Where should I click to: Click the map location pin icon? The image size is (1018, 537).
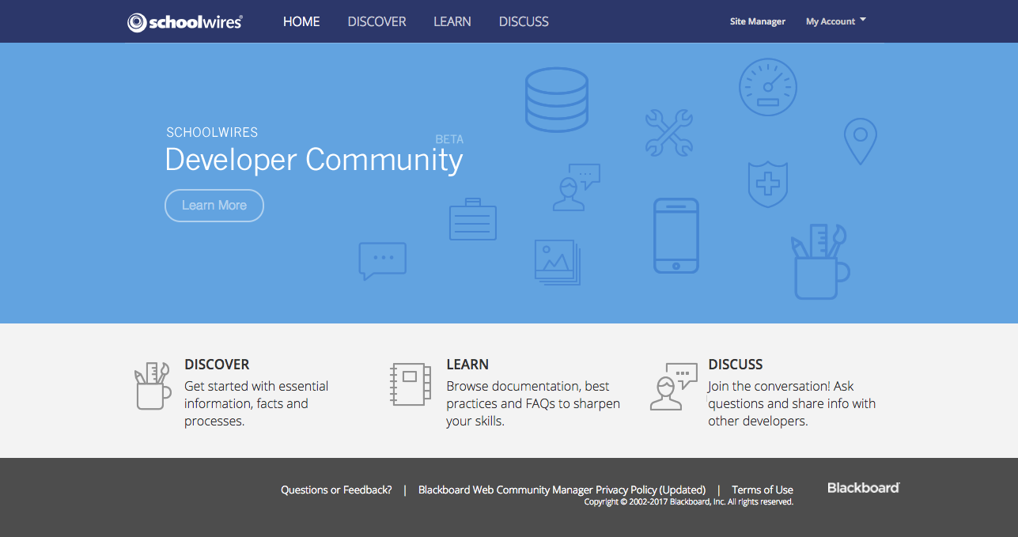click(860, 142)
